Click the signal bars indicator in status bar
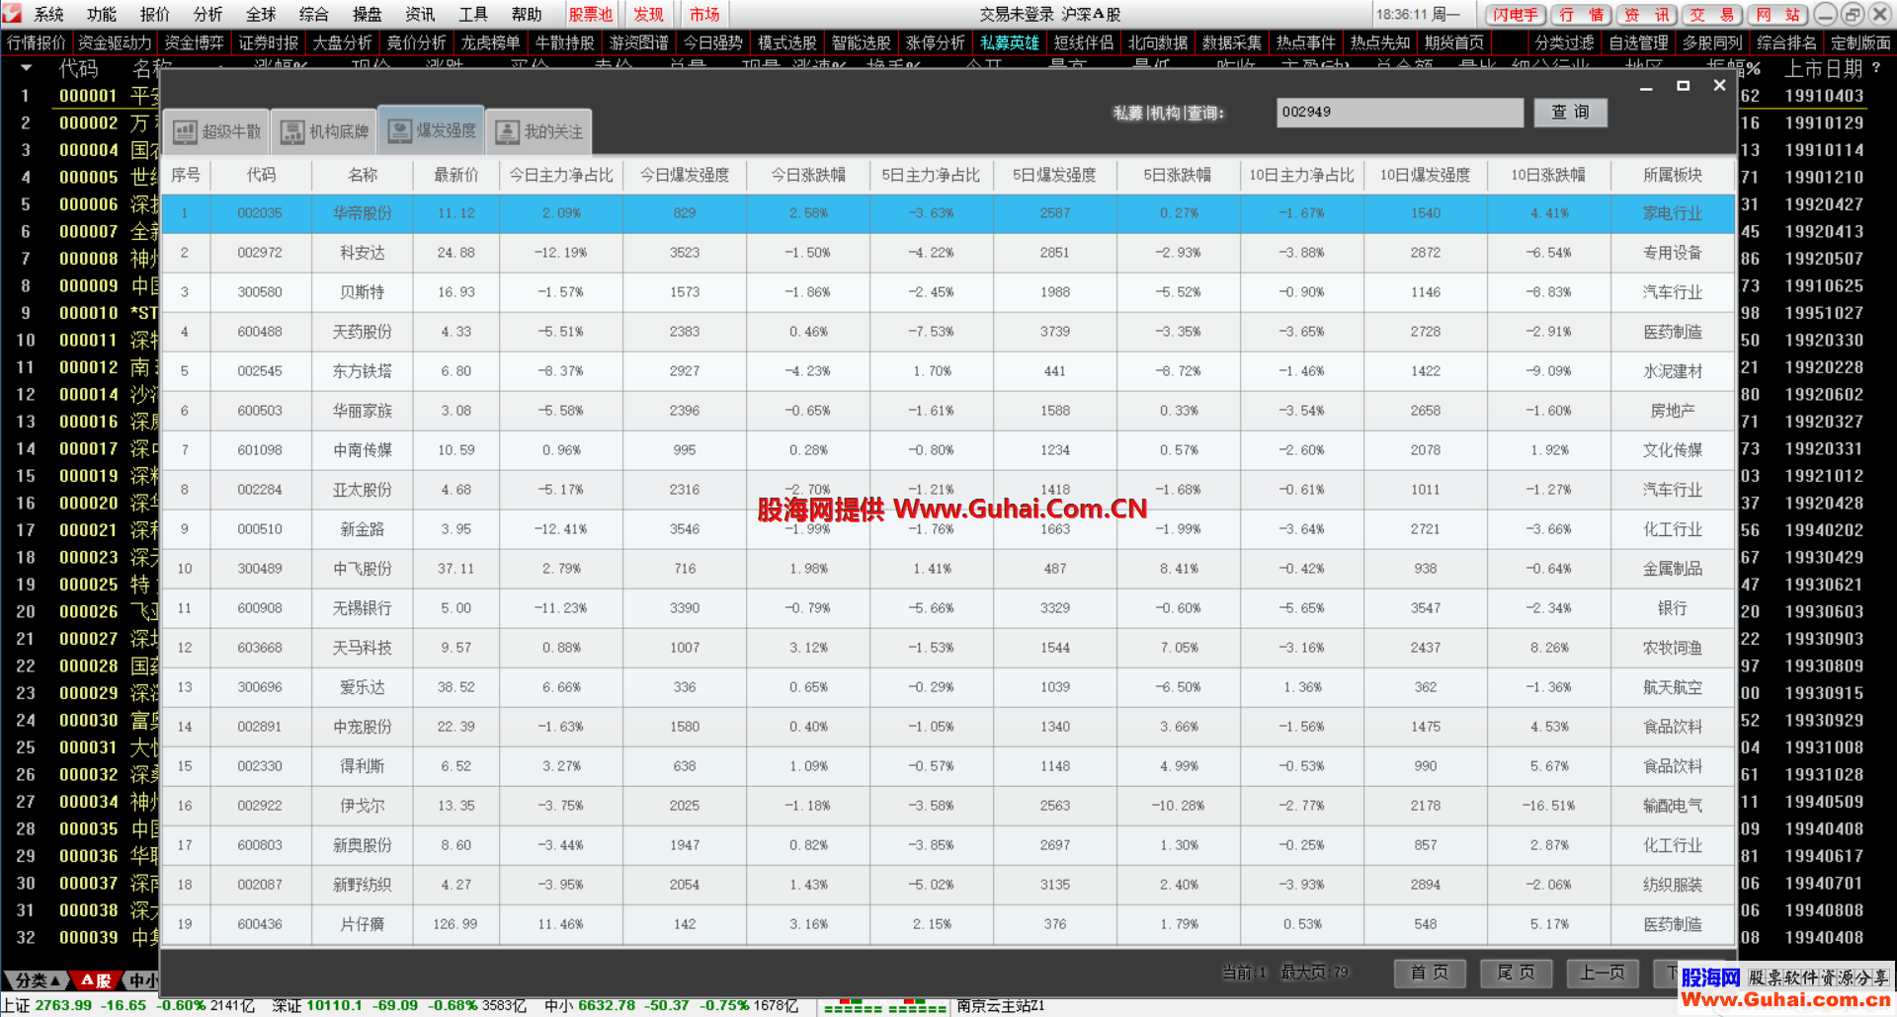 (885, 1006)
